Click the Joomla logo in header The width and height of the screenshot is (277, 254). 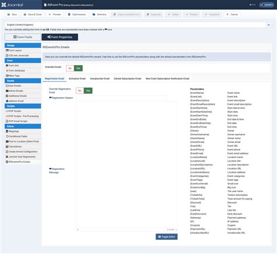coord(12,5)
